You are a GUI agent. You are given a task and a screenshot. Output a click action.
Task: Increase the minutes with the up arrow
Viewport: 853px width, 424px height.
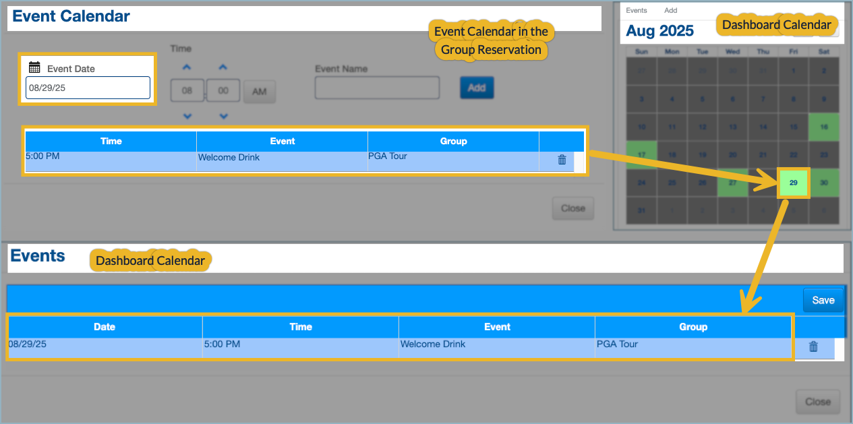[223, 67]
